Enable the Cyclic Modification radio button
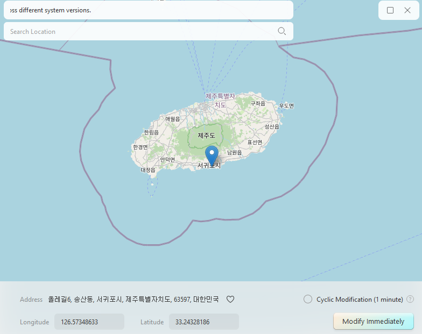The width and height of the screenshot is (422, 334). click(308, 299)
